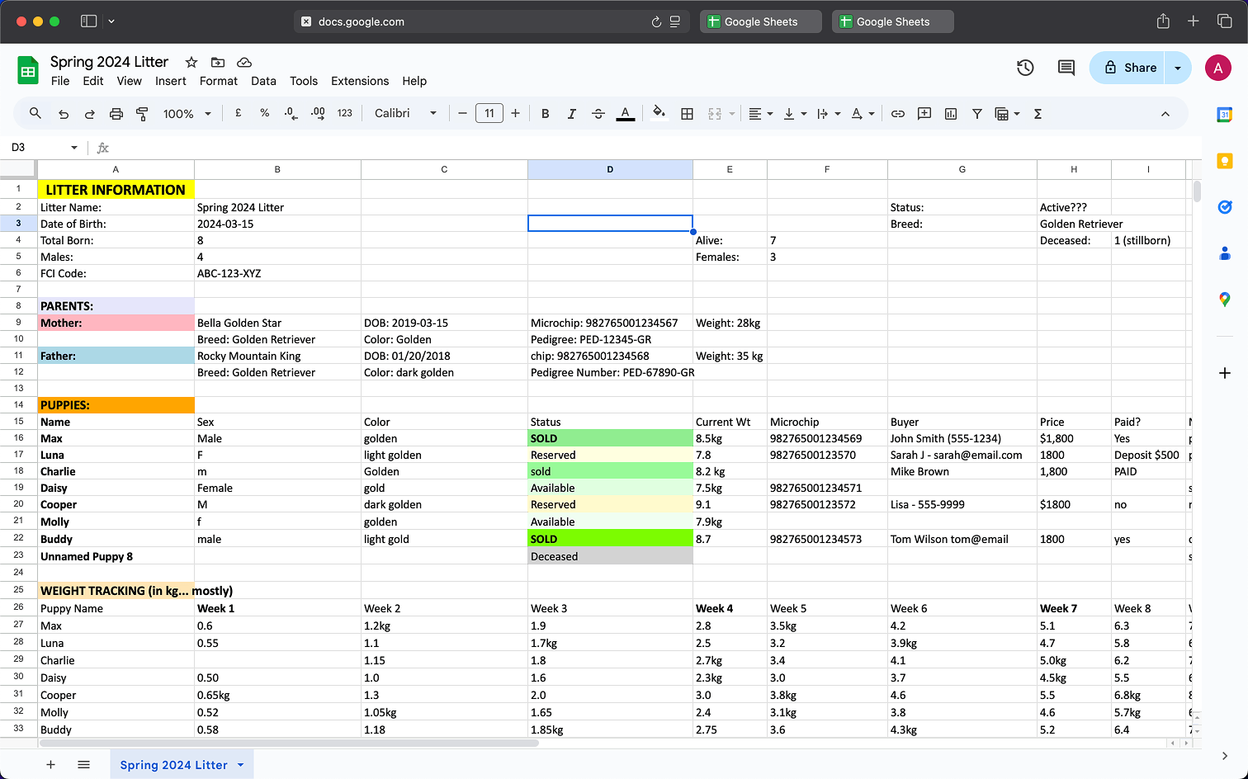The height and width of the screenshot is (779, 1248).
Task: Insert a chart
Action: point(950,113)
